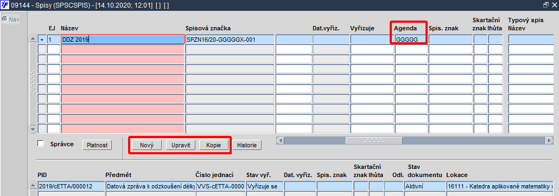Viewport: 559px width, 196px height.
Task: Click Typový spis Název field in first row
Action: (x=531, y=40)
